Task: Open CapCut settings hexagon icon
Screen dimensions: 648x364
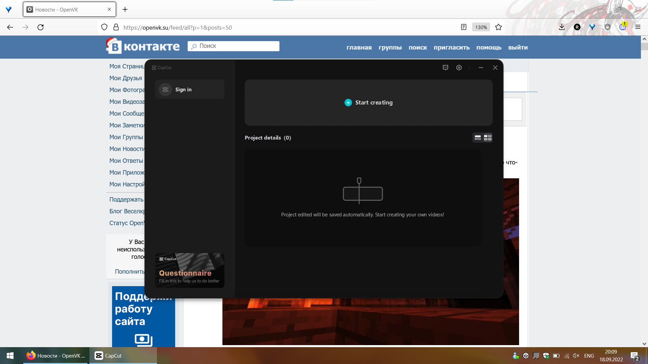Action: [x=459, y=68]
